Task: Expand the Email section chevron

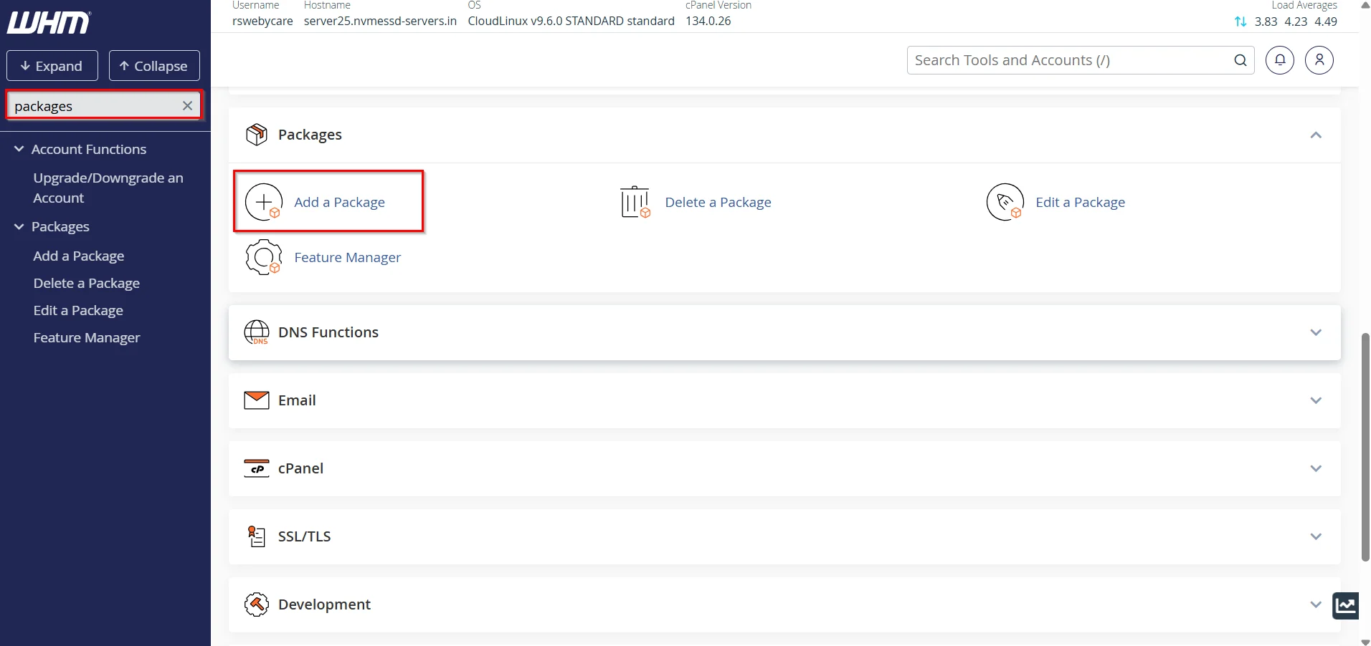Action: [1316, 400]
